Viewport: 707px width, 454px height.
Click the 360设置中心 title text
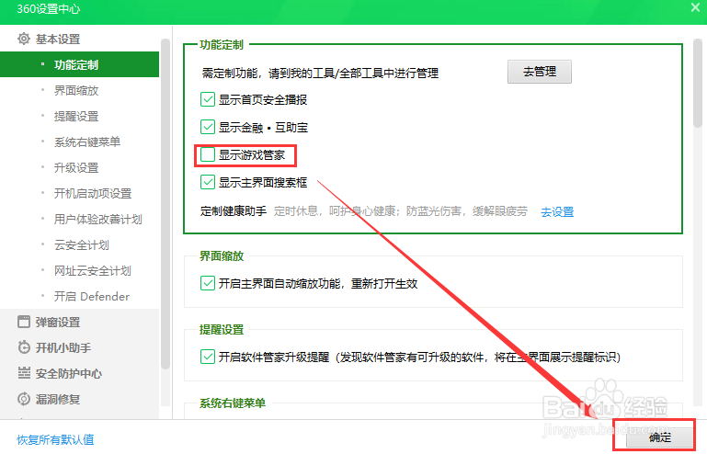pos(48,9)
